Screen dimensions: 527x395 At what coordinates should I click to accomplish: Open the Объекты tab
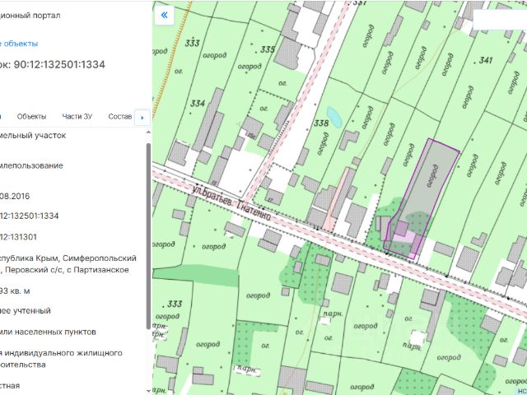coord(31,117)
